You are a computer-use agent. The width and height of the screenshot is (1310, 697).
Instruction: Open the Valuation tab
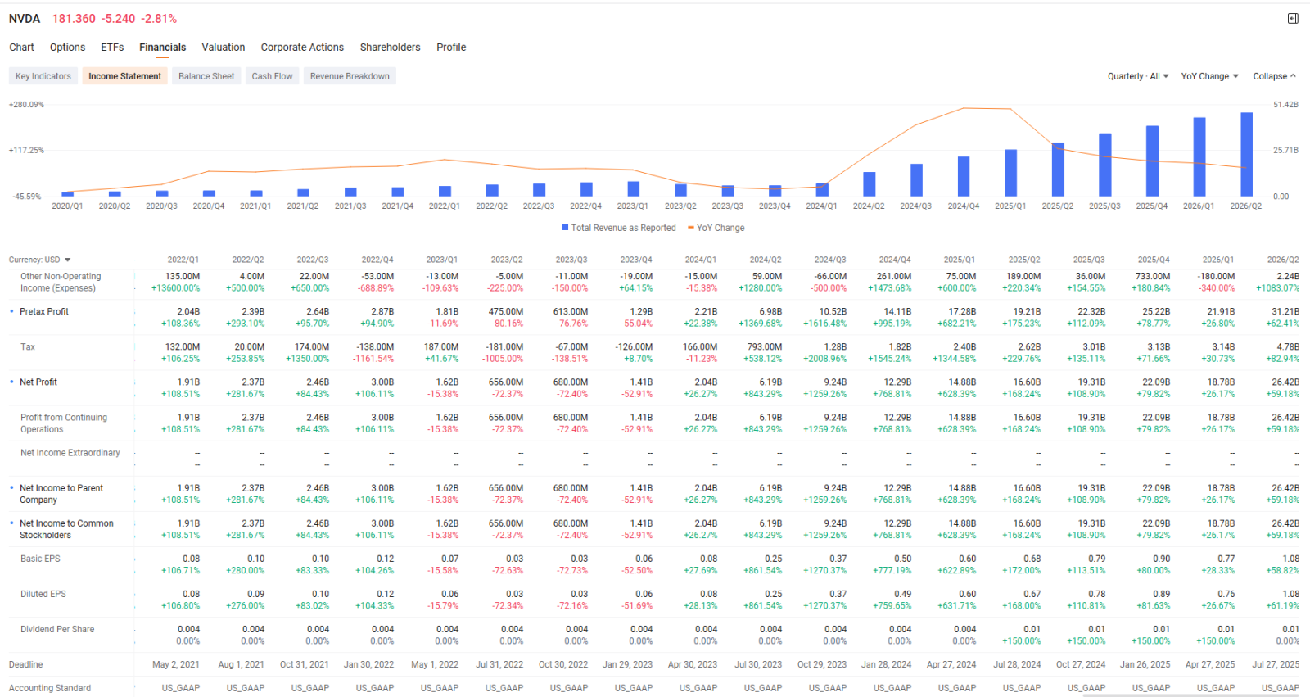click(x=224, y=48)
